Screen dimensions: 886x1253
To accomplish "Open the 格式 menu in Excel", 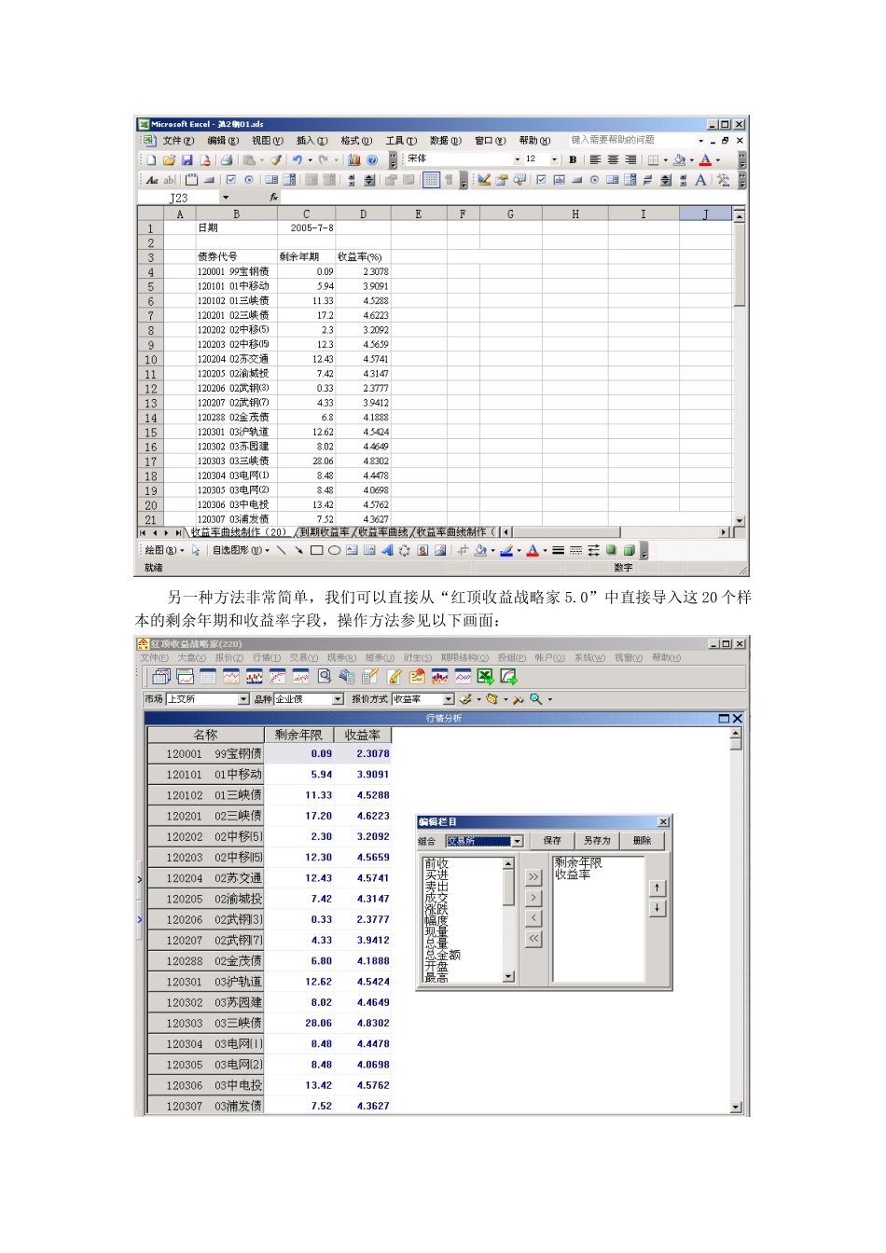I will [x=356, y=141].
